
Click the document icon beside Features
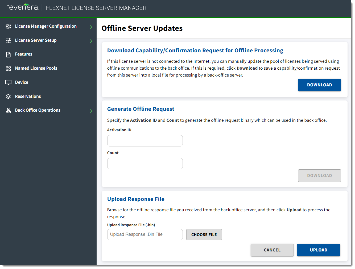pos(8,54)
